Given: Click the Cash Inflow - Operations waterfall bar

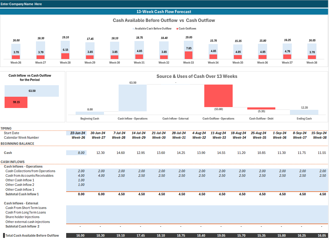Looking at the screenshot, I should (133, 98).
